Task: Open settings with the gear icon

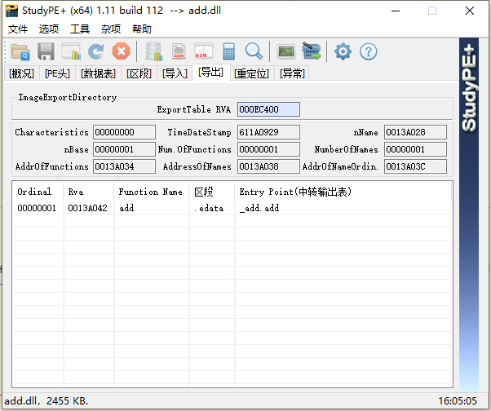Action: [x=343, y=51]
